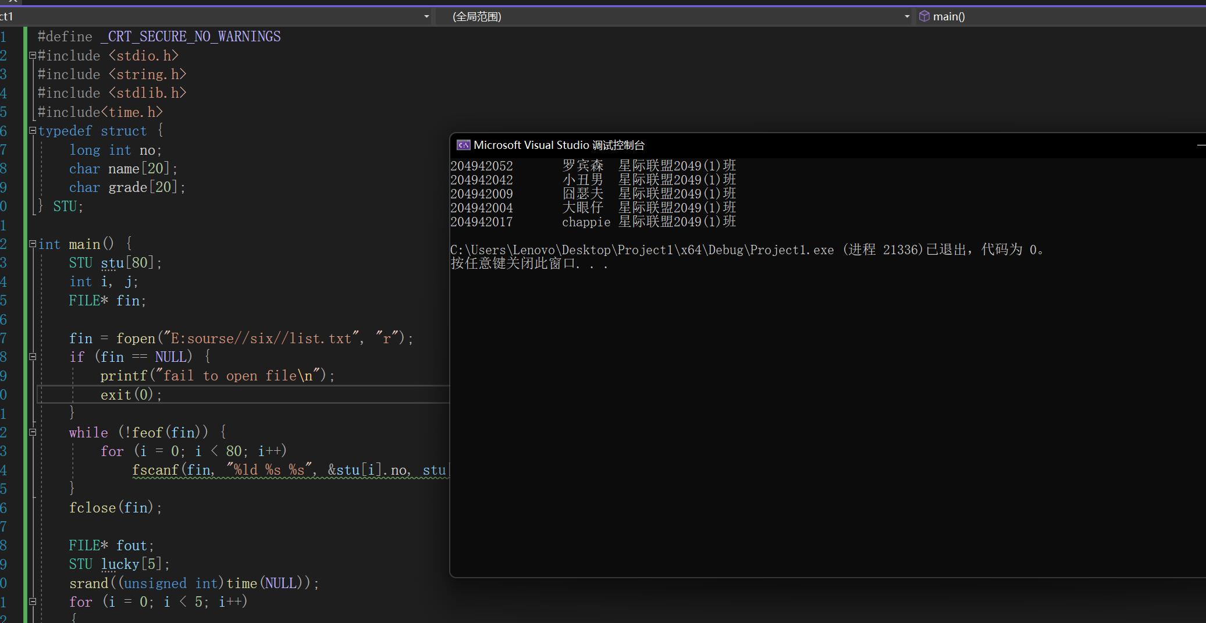Collapse the int main() function block

point(33,244)
